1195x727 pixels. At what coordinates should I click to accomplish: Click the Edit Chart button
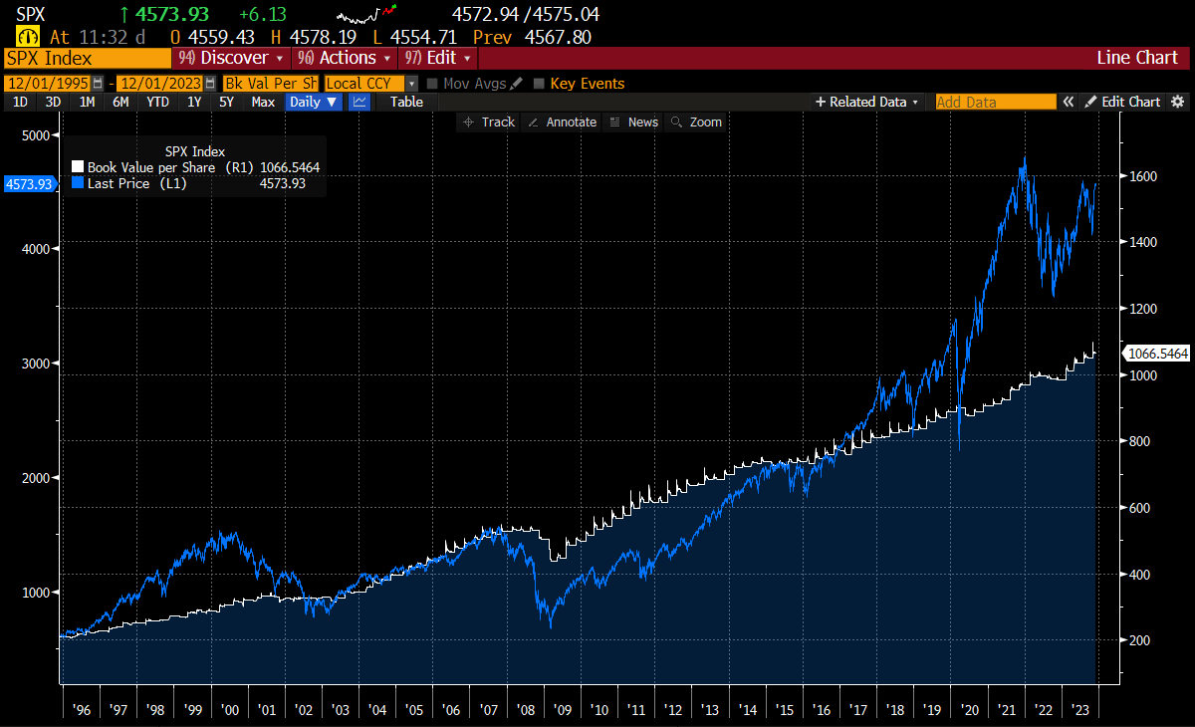(1122, 102)
